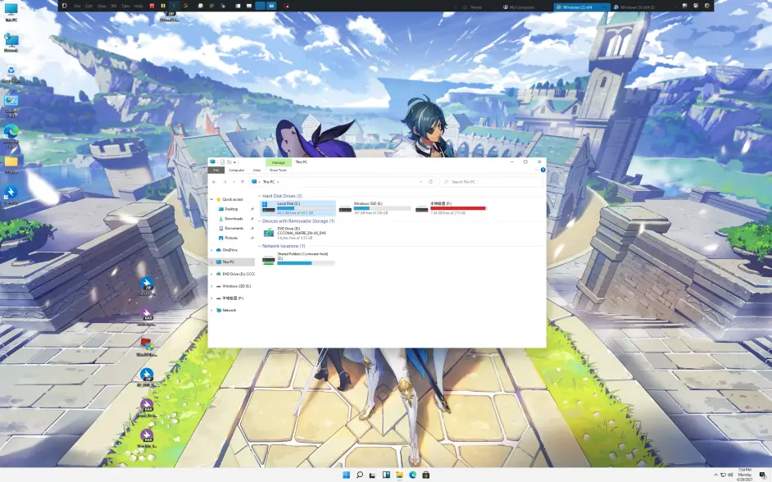Switch to the Windows 11 x64 VM tab
The width and height of the screenshot is (772, 482).
(x=580, y=7)
